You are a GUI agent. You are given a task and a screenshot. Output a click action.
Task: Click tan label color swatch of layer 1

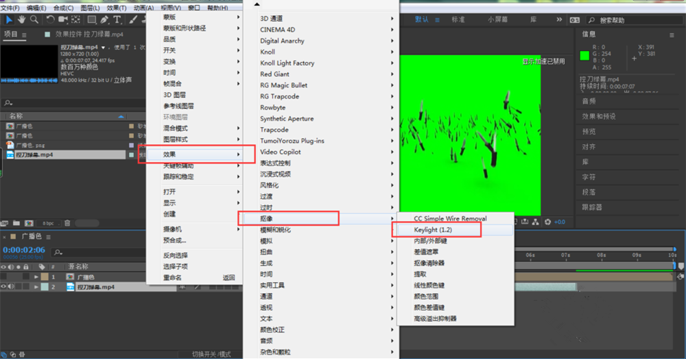pos(45,277)
